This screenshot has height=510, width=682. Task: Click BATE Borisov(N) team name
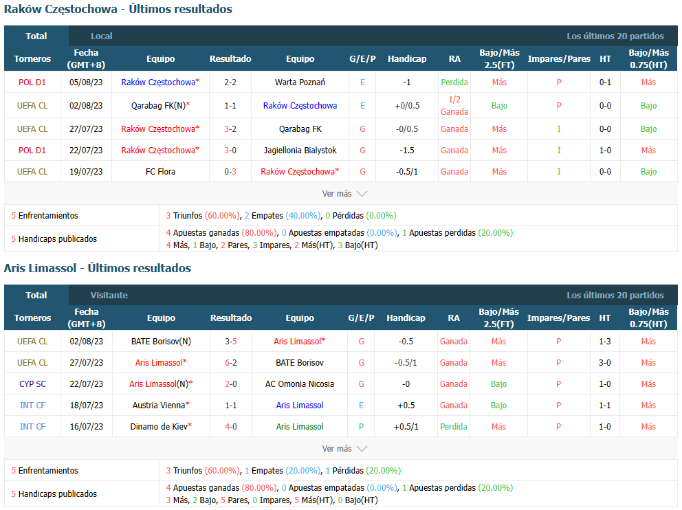pyautogui.click(x=161, y=342)
